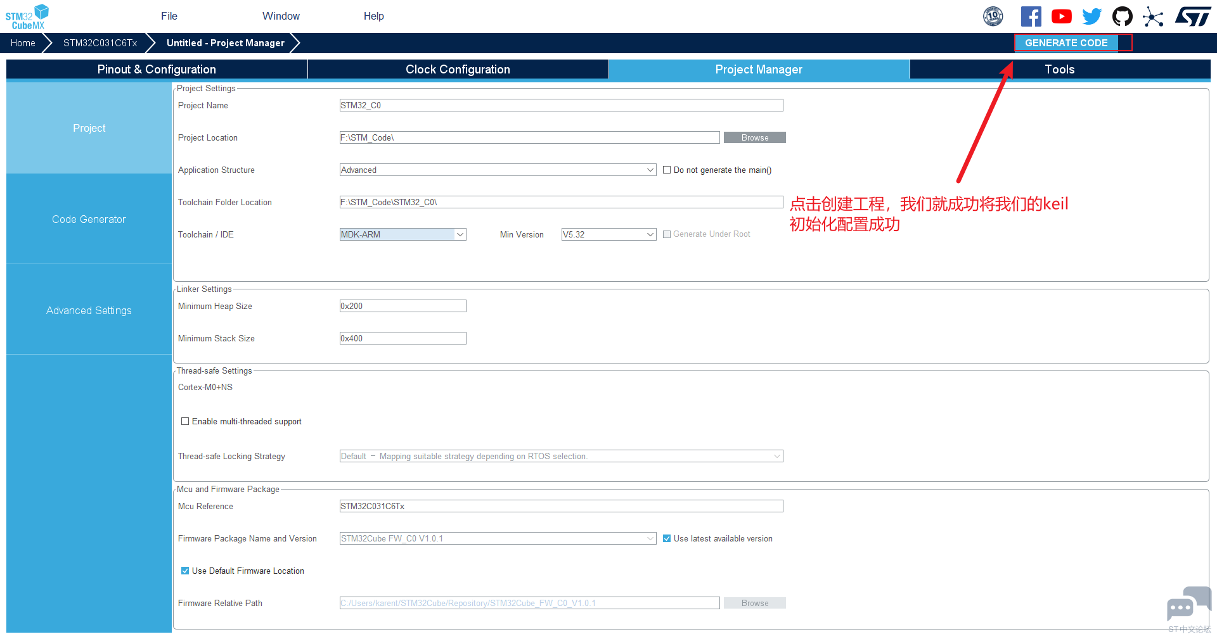Select the Code Generator side tab

point(89,219)
